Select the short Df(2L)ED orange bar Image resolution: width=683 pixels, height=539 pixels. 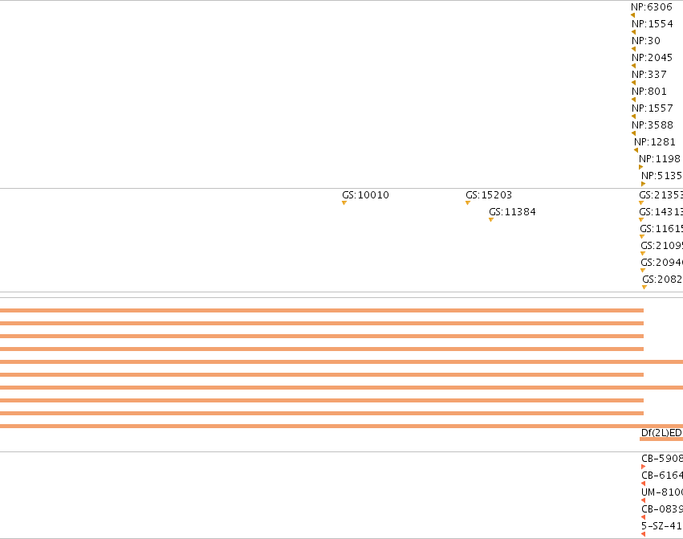click(661, 439)
